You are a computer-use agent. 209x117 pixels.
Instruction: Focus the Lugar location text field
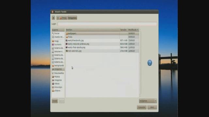pos(107,24)
